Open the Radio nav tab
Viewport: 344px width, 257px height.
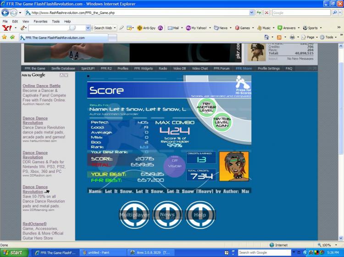coord(163,69)
